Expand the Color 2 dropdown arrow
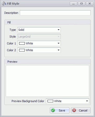Viewport: 95px width, 117px height. coord(58,50)
